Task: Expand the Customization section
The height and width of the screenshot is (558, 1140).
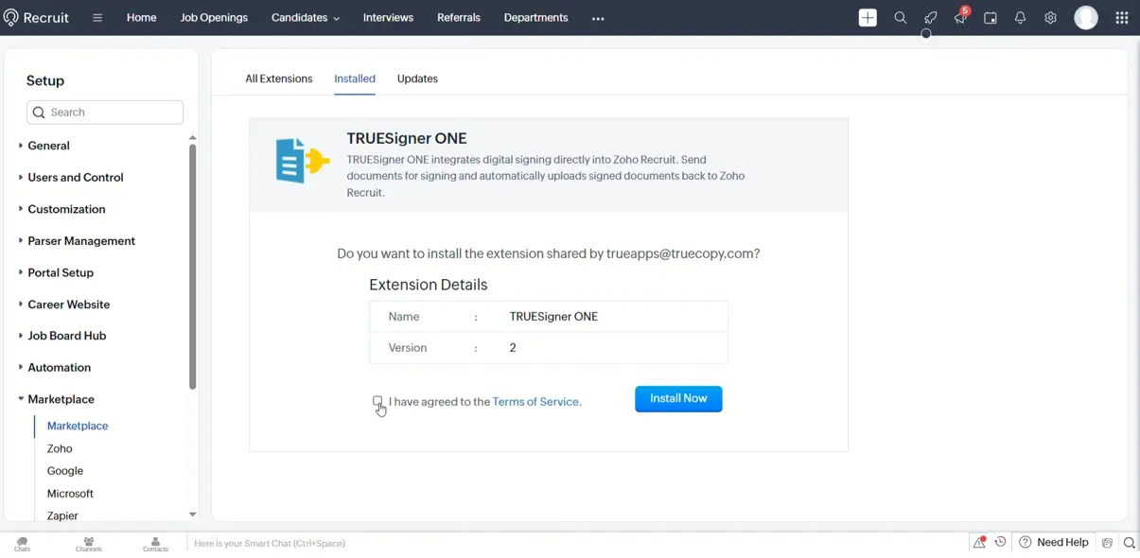Action: click(x=61, y=209)
